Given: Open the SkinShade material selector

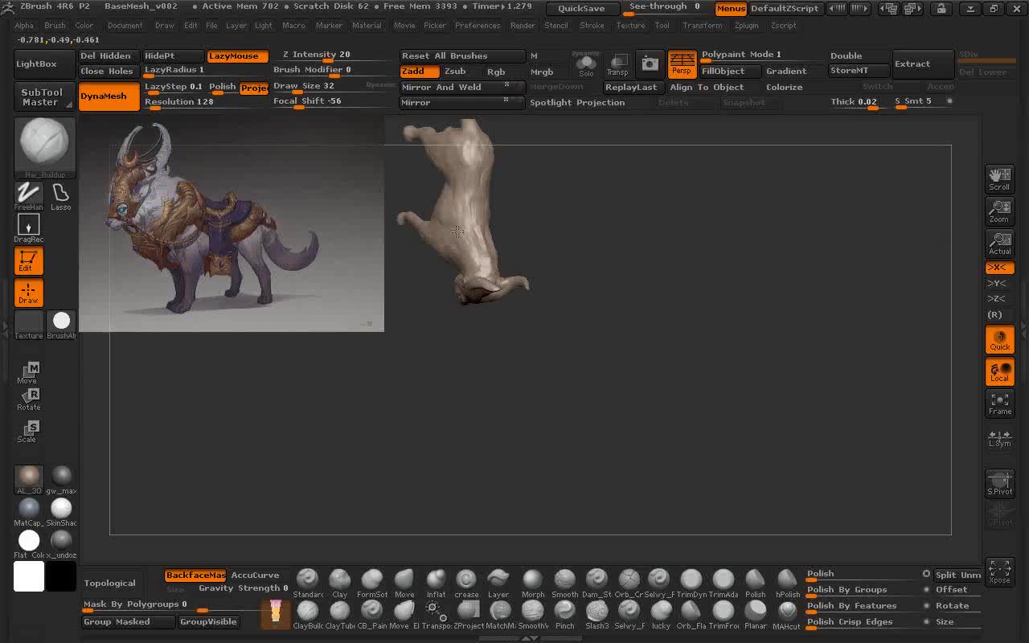Looking at the screenshot, I should pyautogui.click(x=61, y=512).
